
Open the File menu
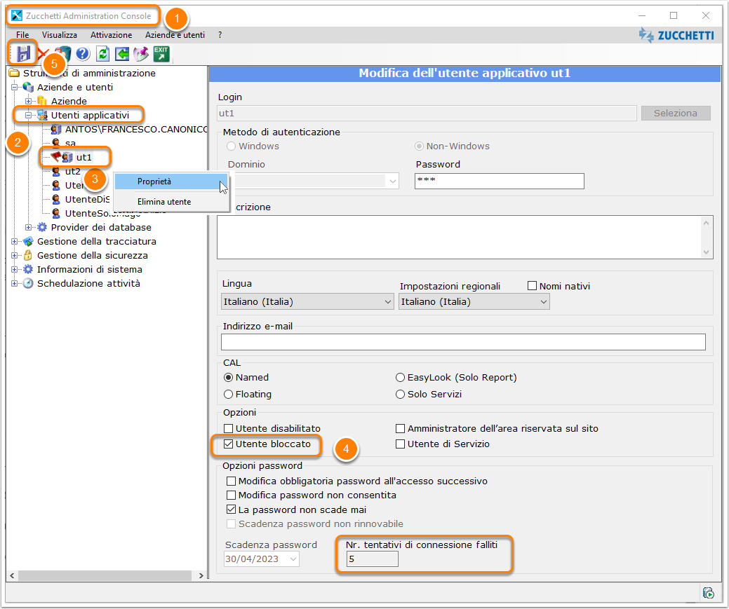[22, 35]
